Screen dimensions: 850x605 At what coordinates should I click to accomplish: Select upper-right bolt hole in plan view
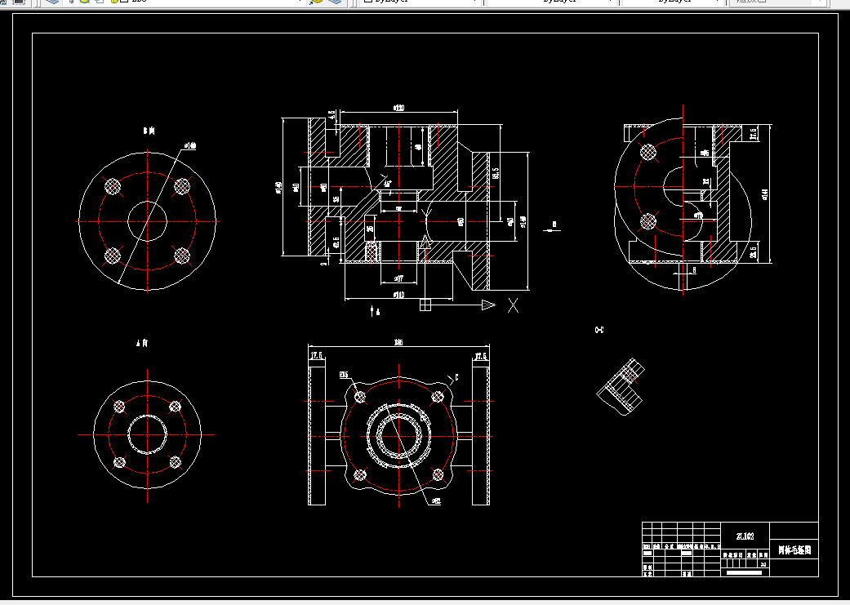coord(438,397)
